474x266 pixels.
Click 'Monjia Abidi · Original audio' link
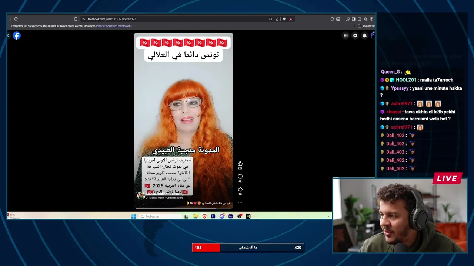point(165,198)
